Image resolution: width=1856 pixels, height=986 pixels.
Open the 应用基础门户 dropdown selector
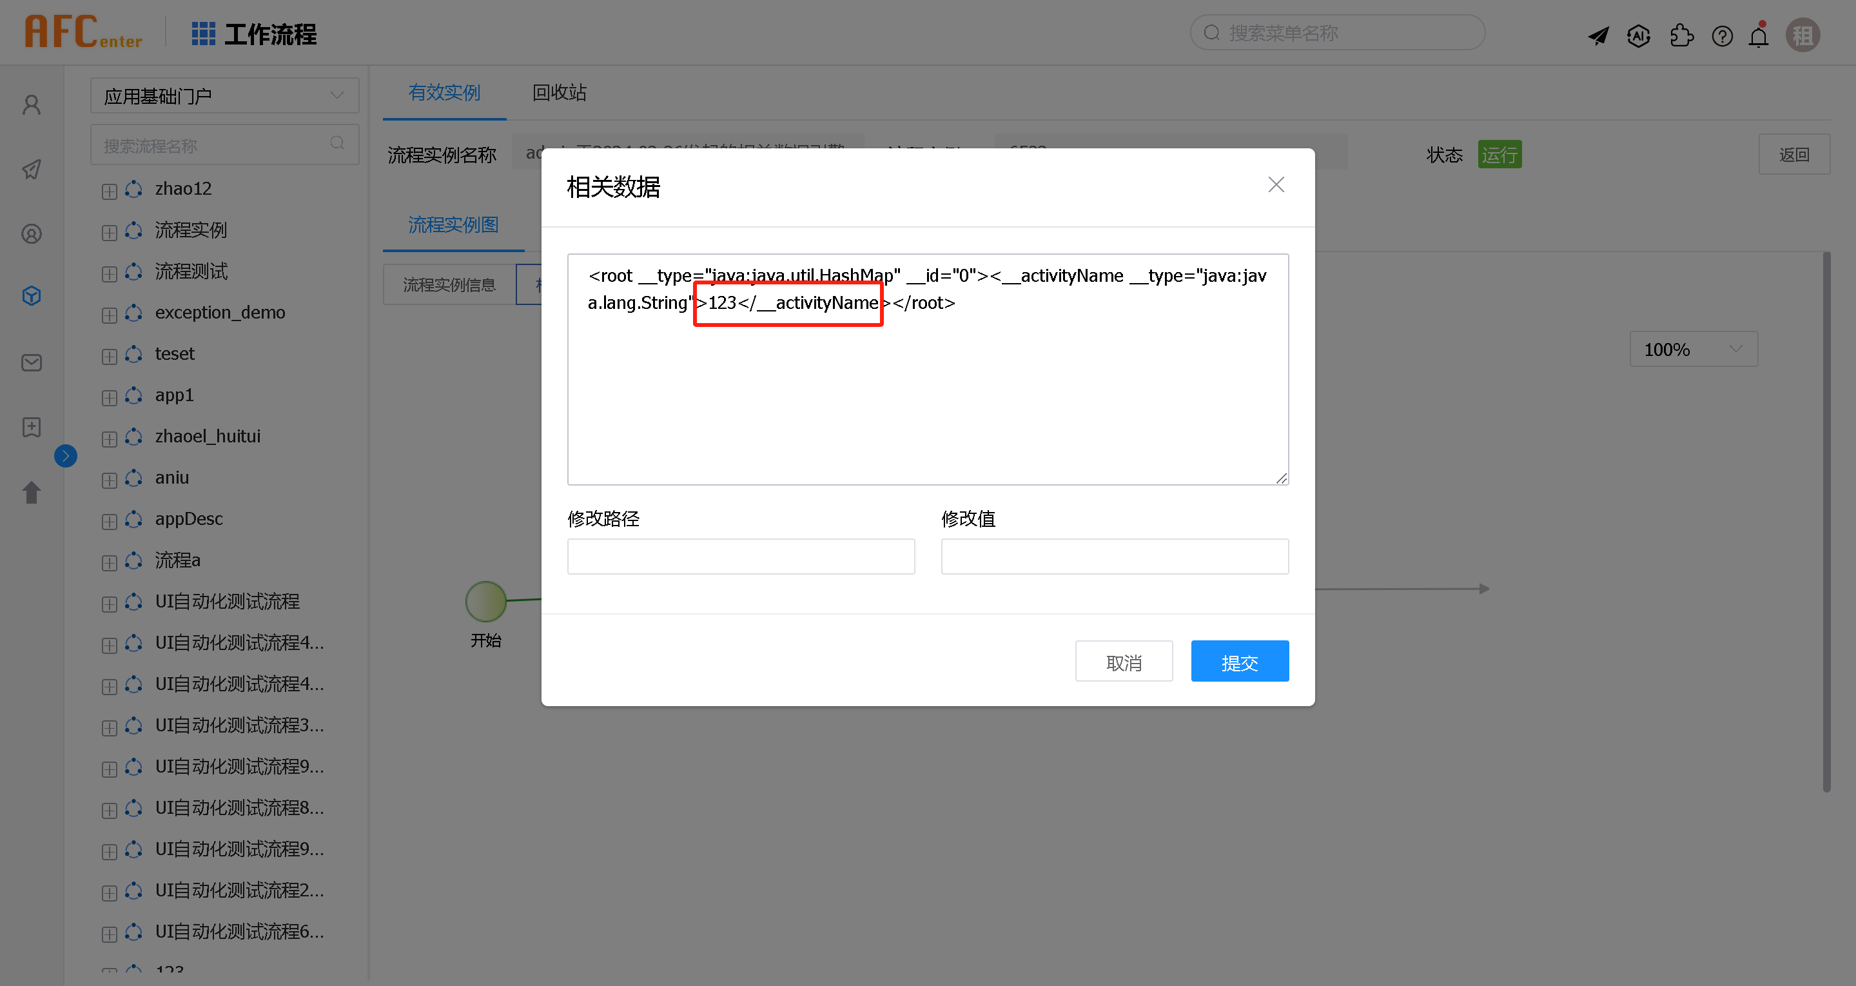point(224,94)
